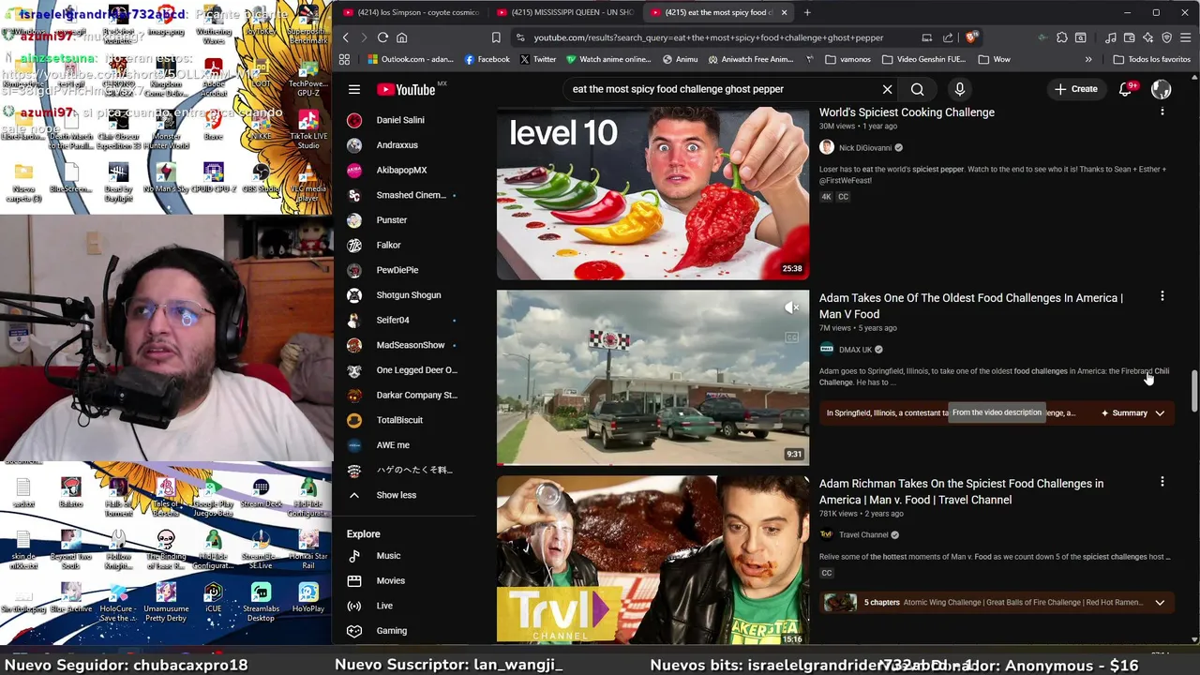Image resolution: width=1200 pixels, height=675 pixels.
Task: Open browser apps grid in bookmarks bar
Action: (x=344, y=59)
